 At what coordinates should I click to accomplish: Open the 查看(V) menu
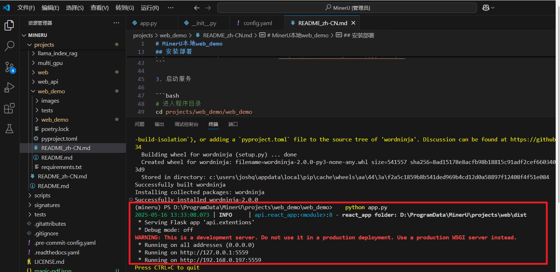(99, 8)
